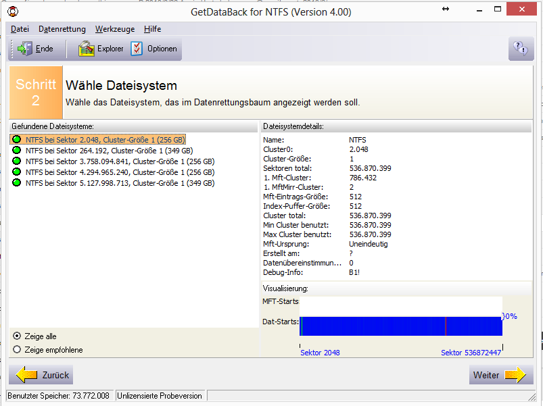This screenshot has width=543, height=406.
Task: Click Benutzter Speicher status bar entry
Action: click(x=59, y=396)
